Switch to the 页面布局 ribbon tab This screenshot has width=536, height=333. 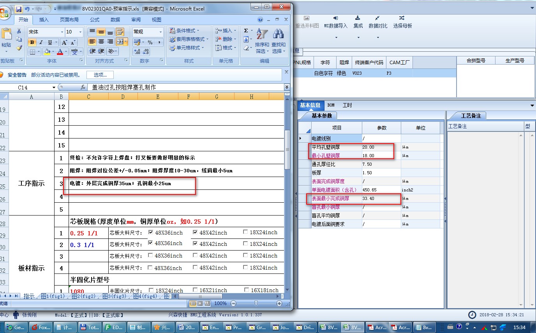pyautogui.click(x=69, y=19)
